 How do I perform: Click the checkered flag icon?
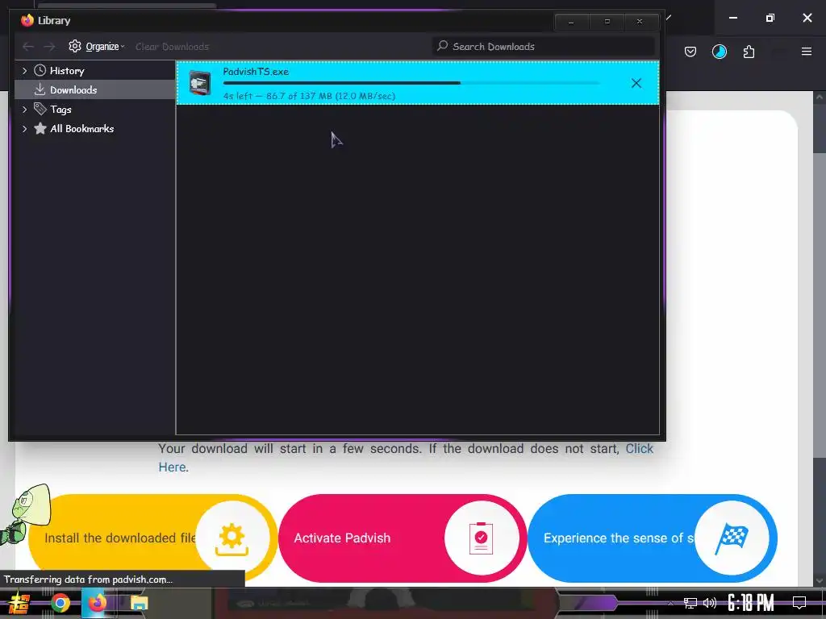tap(731, 538)
